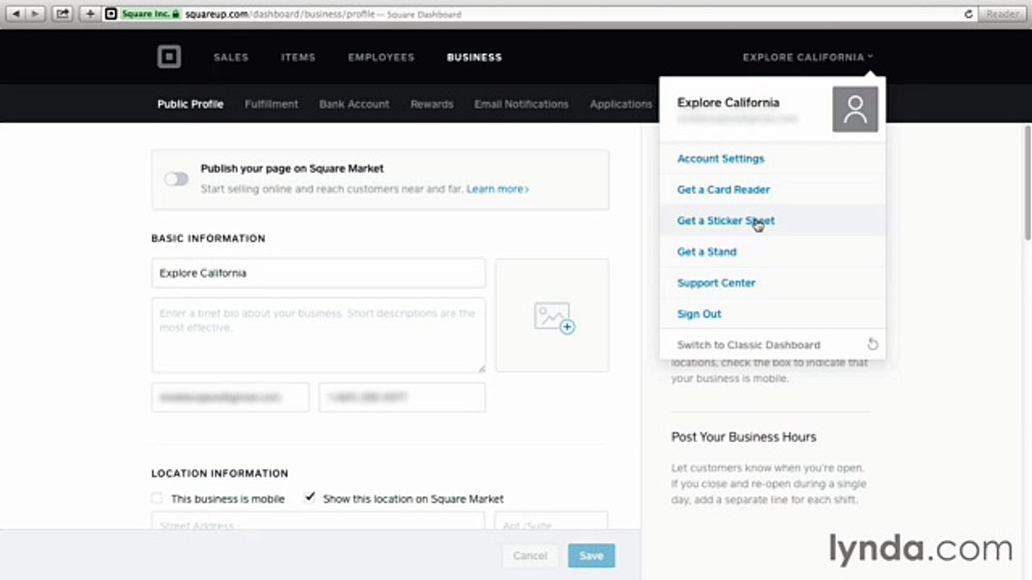
Task: Open the Support Center link
Action: tap(772, 283)
